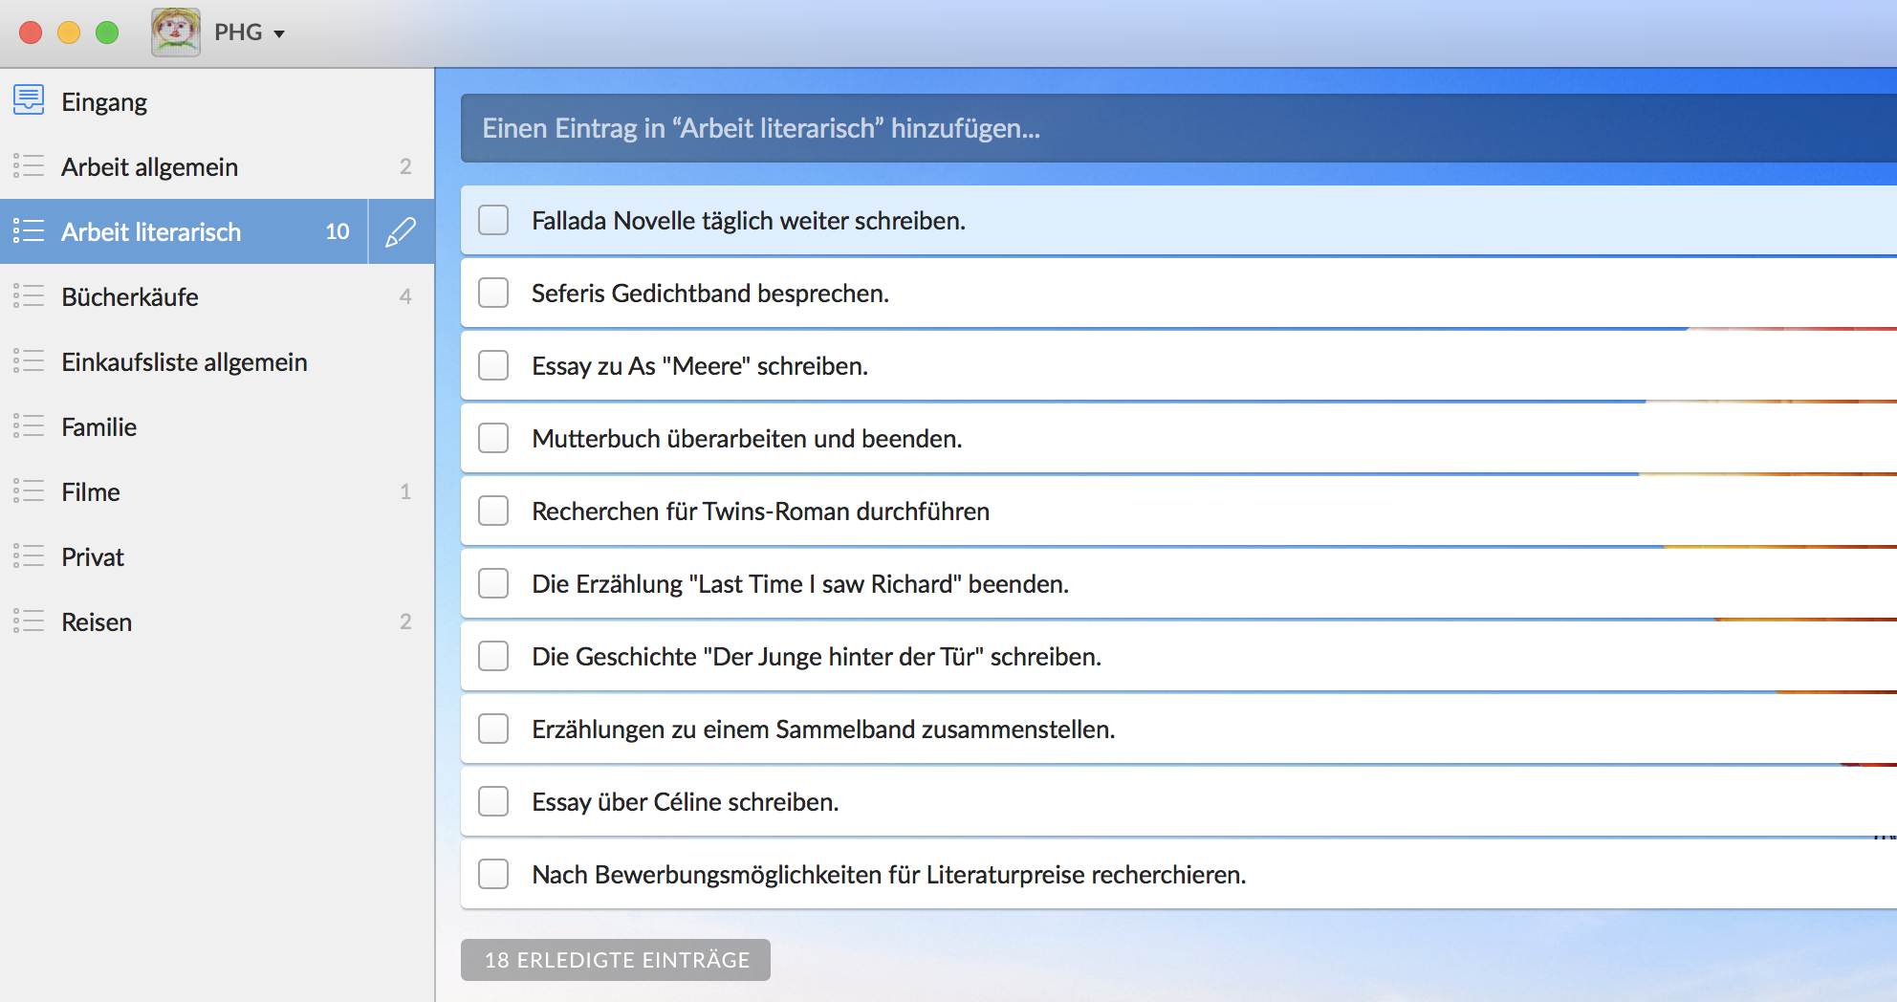
Task: Select the text "Der Junge hinter der Tür" schreiben
Action: coord(902,657)
